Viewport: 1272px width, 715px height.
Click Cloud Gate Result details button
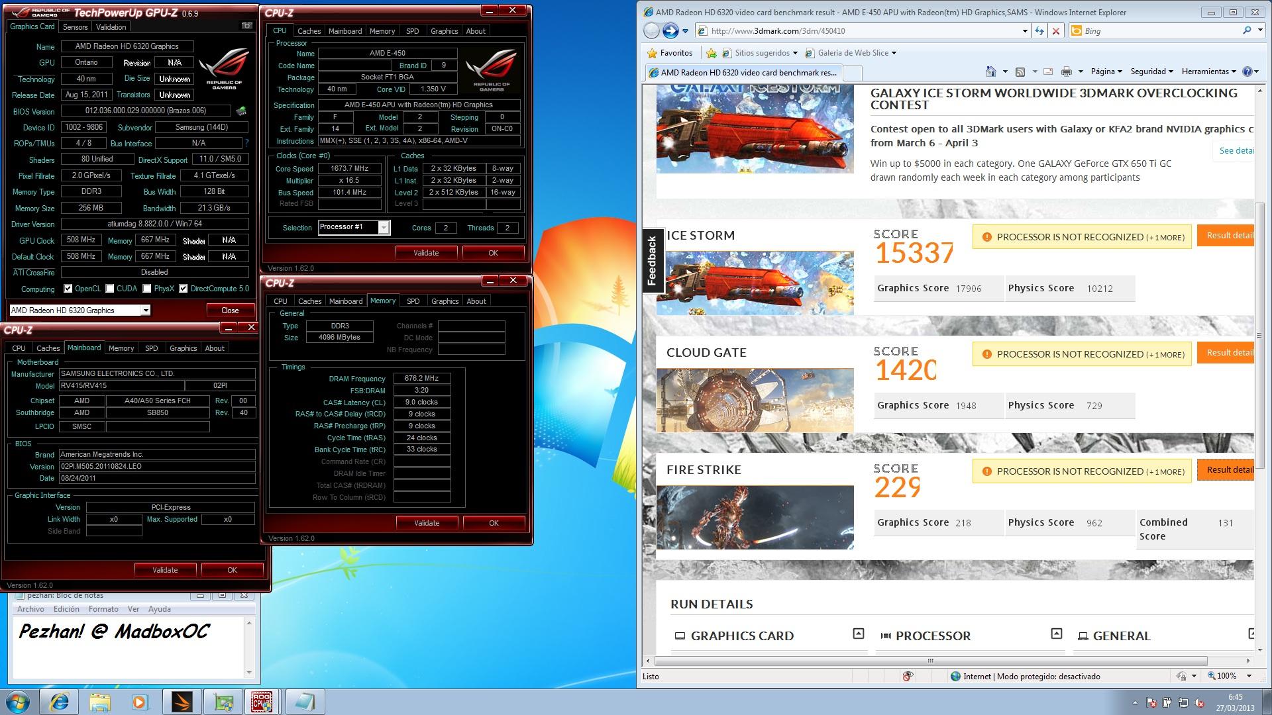coord(1226,353)
